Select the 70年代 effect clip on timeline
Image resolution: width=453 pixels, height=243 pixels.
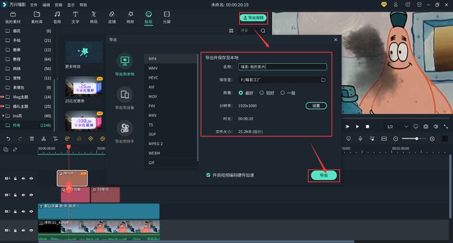point(105,194)
